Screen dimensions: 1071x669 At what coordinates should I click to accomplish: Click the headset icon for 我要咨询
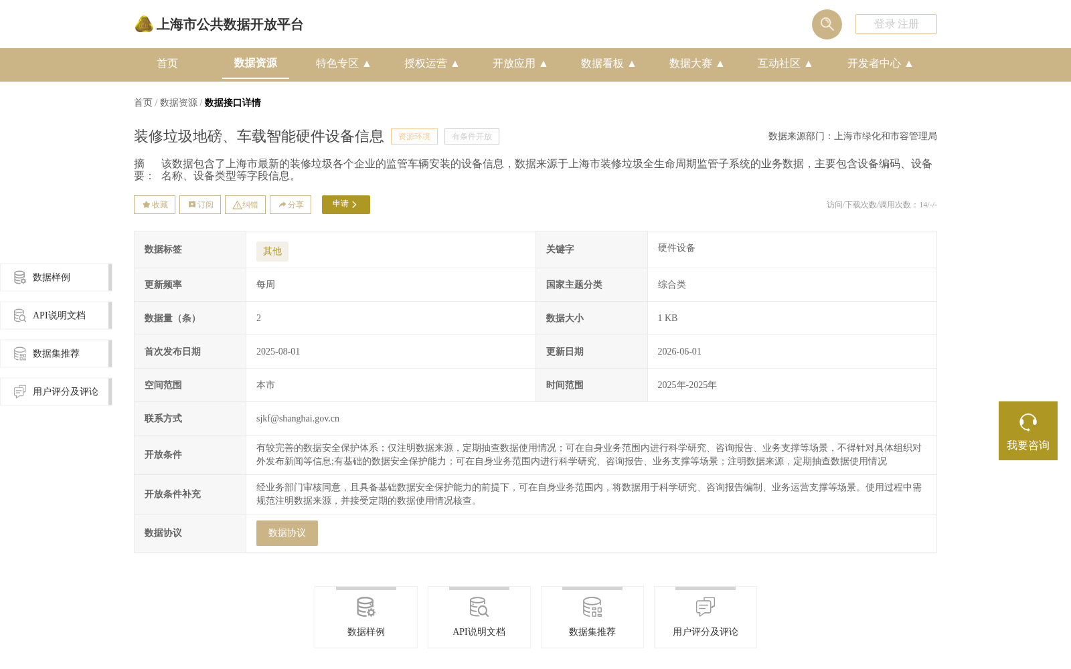[x=1028, y=422]
